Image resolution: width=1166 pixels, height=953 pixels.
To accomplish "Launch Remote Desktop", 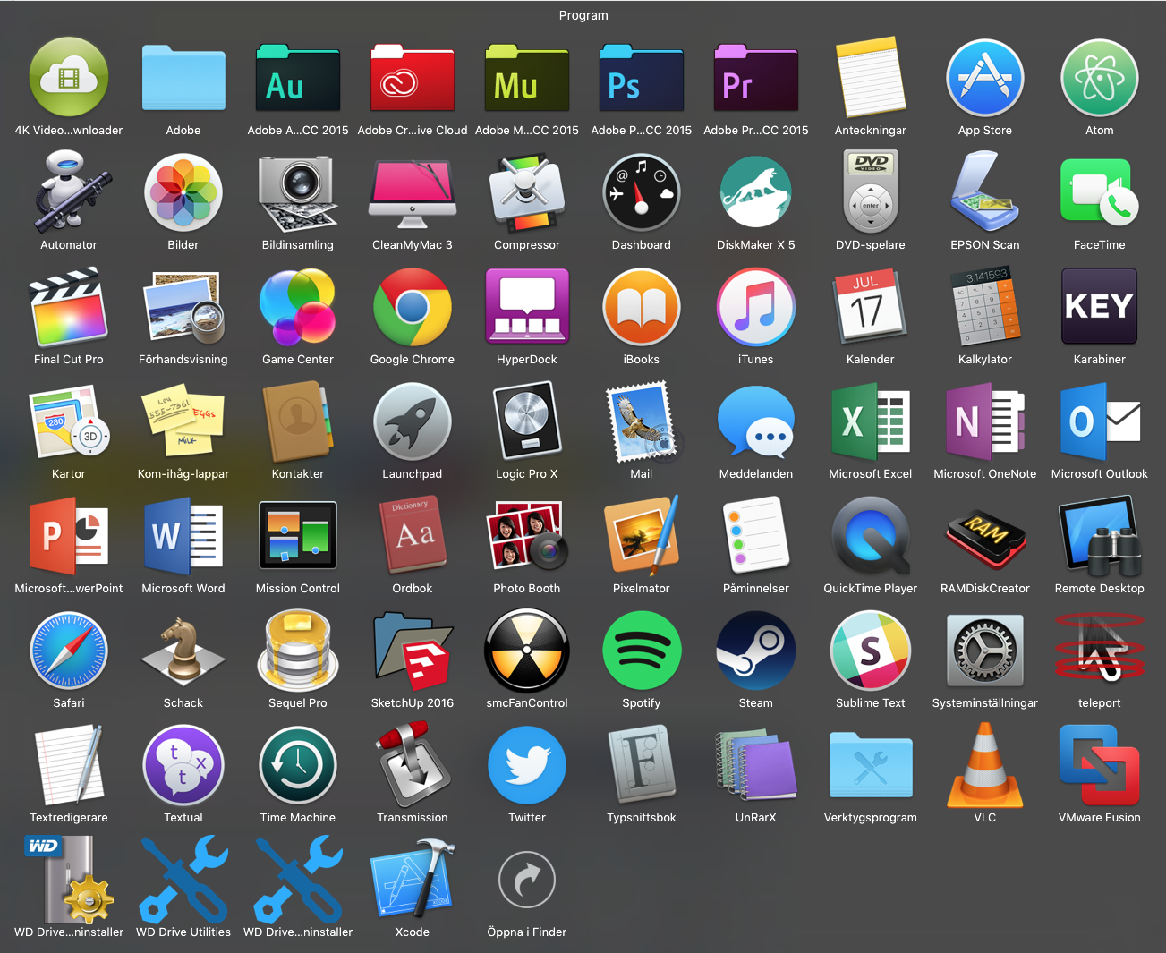I will tap(1100, 535).
